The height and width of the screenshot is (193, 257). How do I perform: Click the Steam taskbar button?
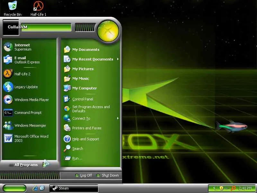click(74, 188)
